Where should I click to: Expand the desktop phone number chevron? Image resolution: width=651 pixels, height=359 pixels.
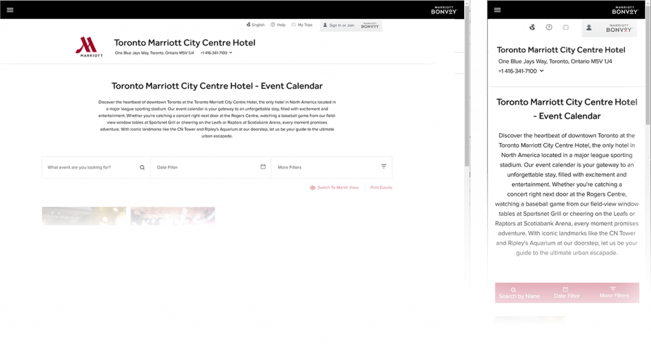[x=231, y=53]
